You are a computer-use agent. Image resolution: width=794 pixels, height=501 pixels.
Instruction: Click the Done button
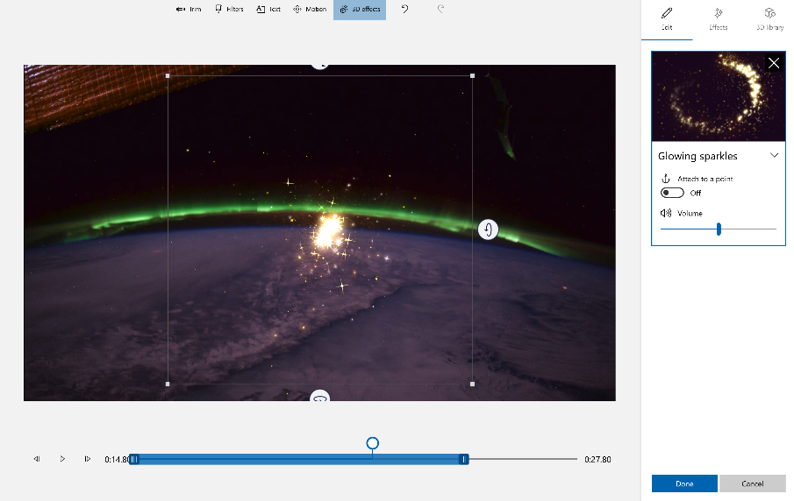(684, 483)
